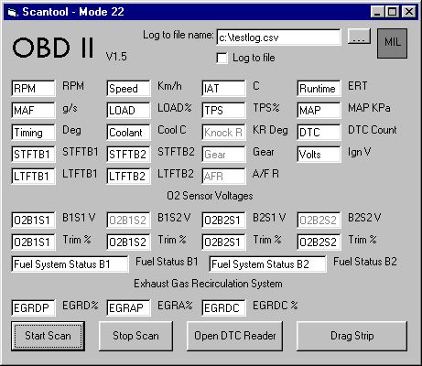Minimize the Scantool window
The height and width of the screenshot is (366, 422).
pyautogui.click(x=378, y=12)
